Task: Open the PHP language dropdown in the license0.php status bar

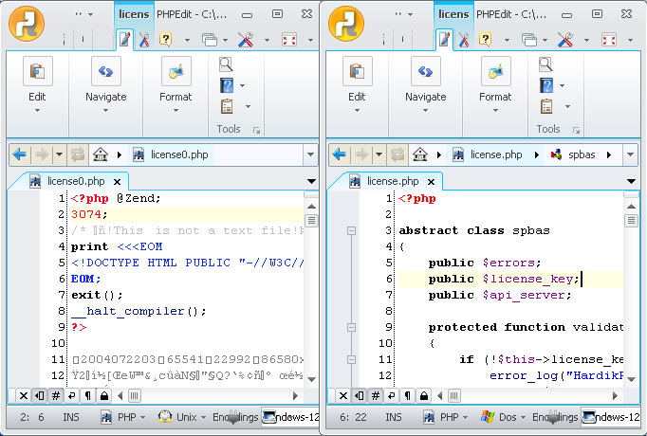Action: click(123, 417)
